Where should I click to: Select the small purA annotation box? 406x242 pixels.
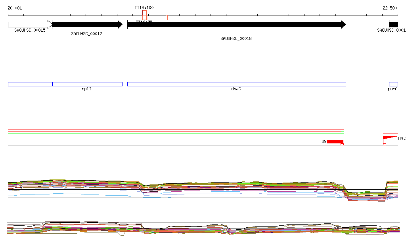coord(393,84)
